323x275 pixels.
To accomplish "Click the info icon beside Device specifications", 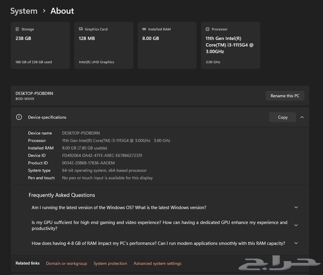I will pyautogui.click(x=19, y=117).
